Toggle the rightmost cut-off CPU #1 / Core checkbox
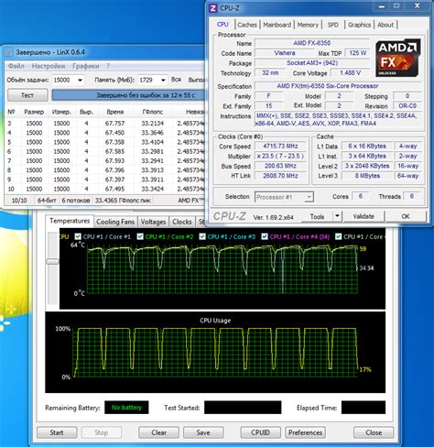 pyautogui.click(x=338, y=236)
